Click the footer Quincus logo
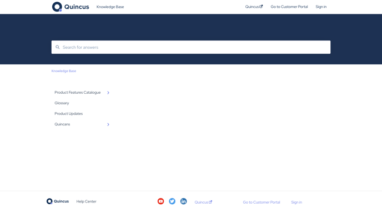 (58, 201)
